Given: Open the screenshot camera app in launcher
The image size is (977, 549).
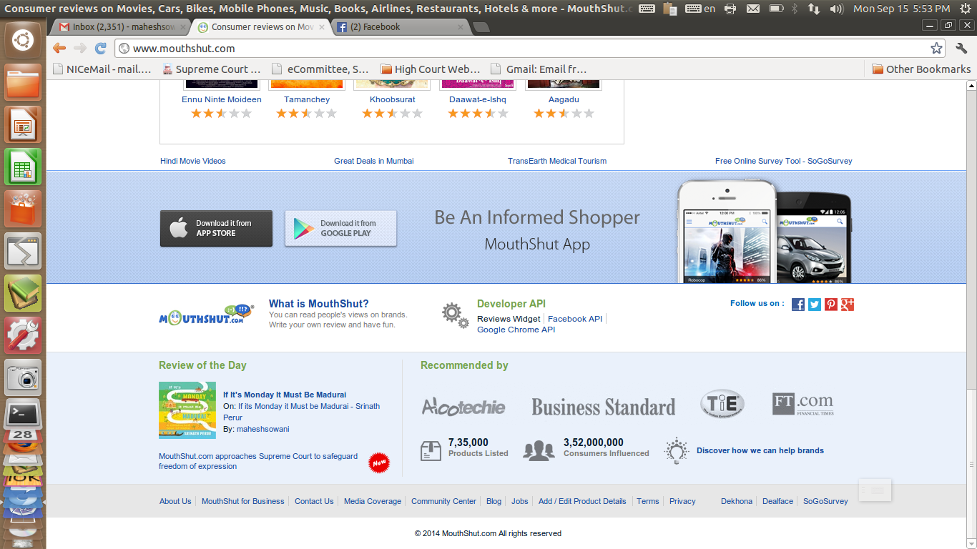Looking at the screenshot, I should (x=23, y=377).
